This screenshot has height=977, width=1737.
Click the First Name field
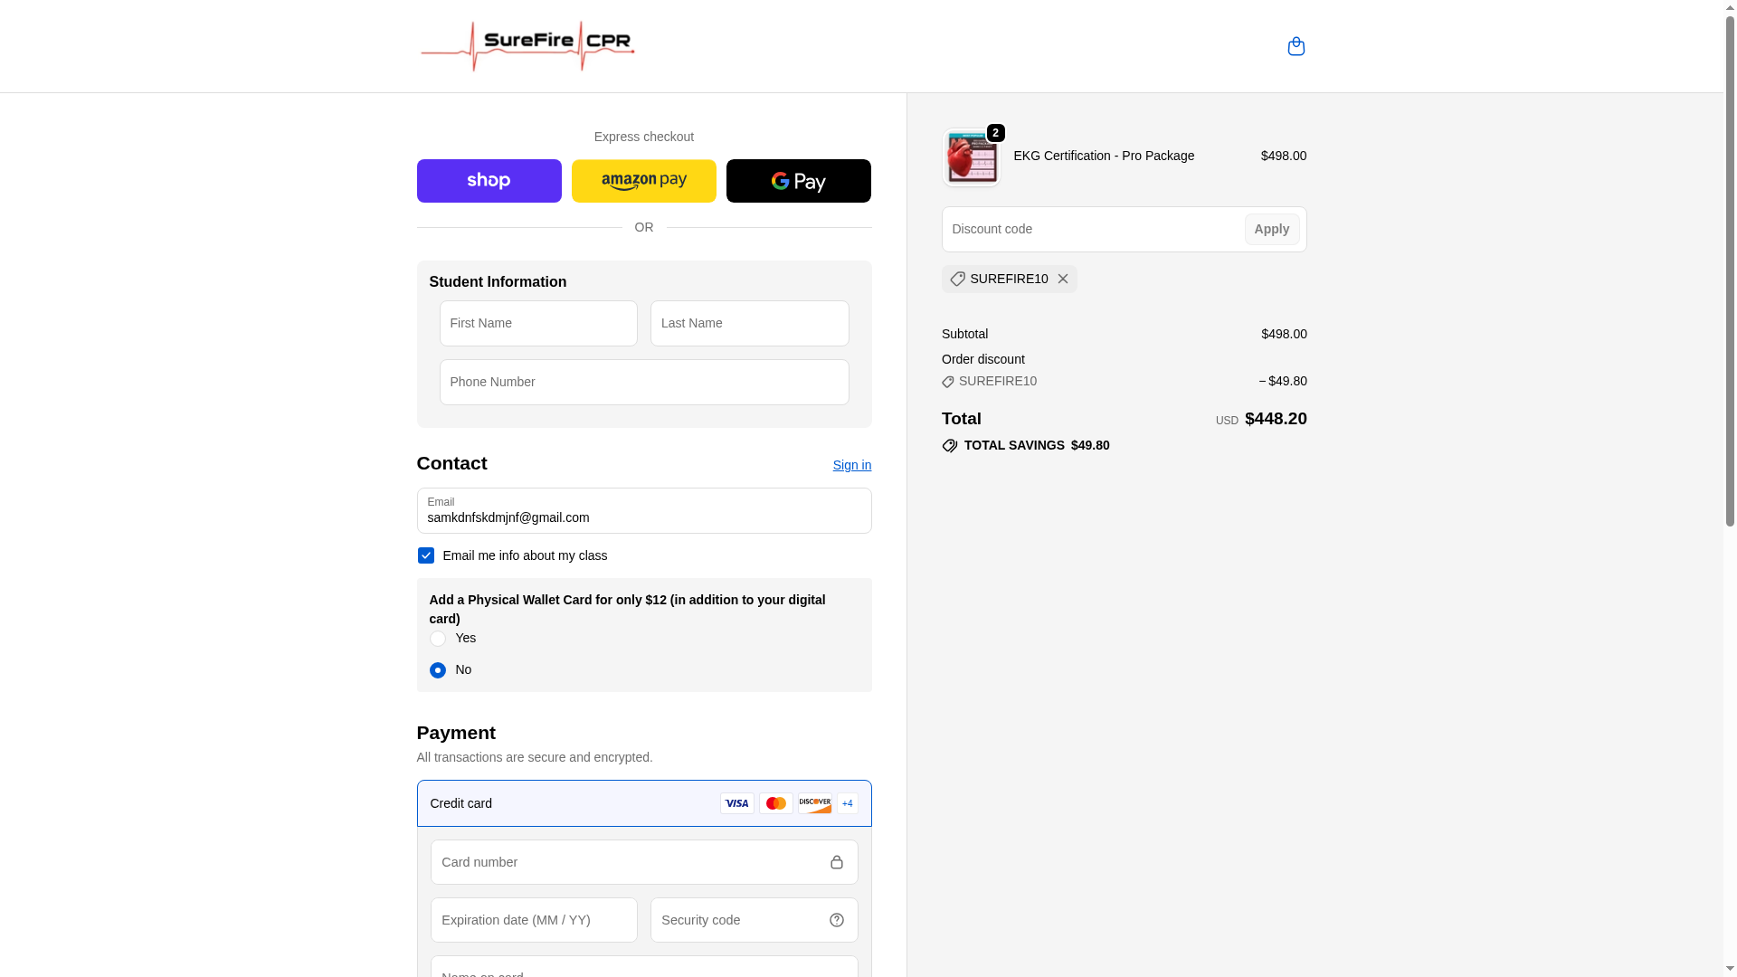[538, 323]
